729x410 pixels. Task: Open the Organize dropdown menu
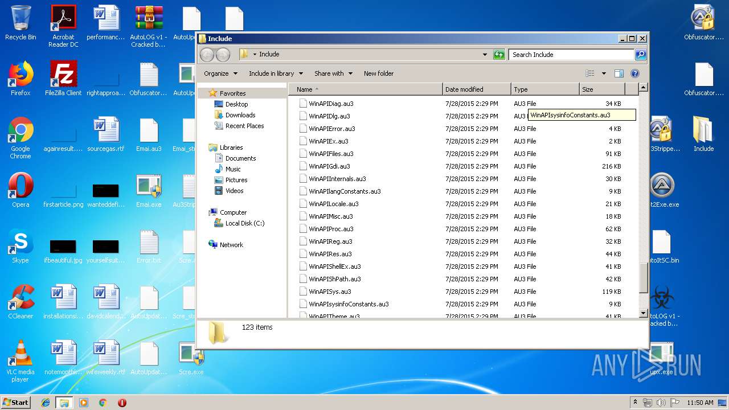click(220, 73)
